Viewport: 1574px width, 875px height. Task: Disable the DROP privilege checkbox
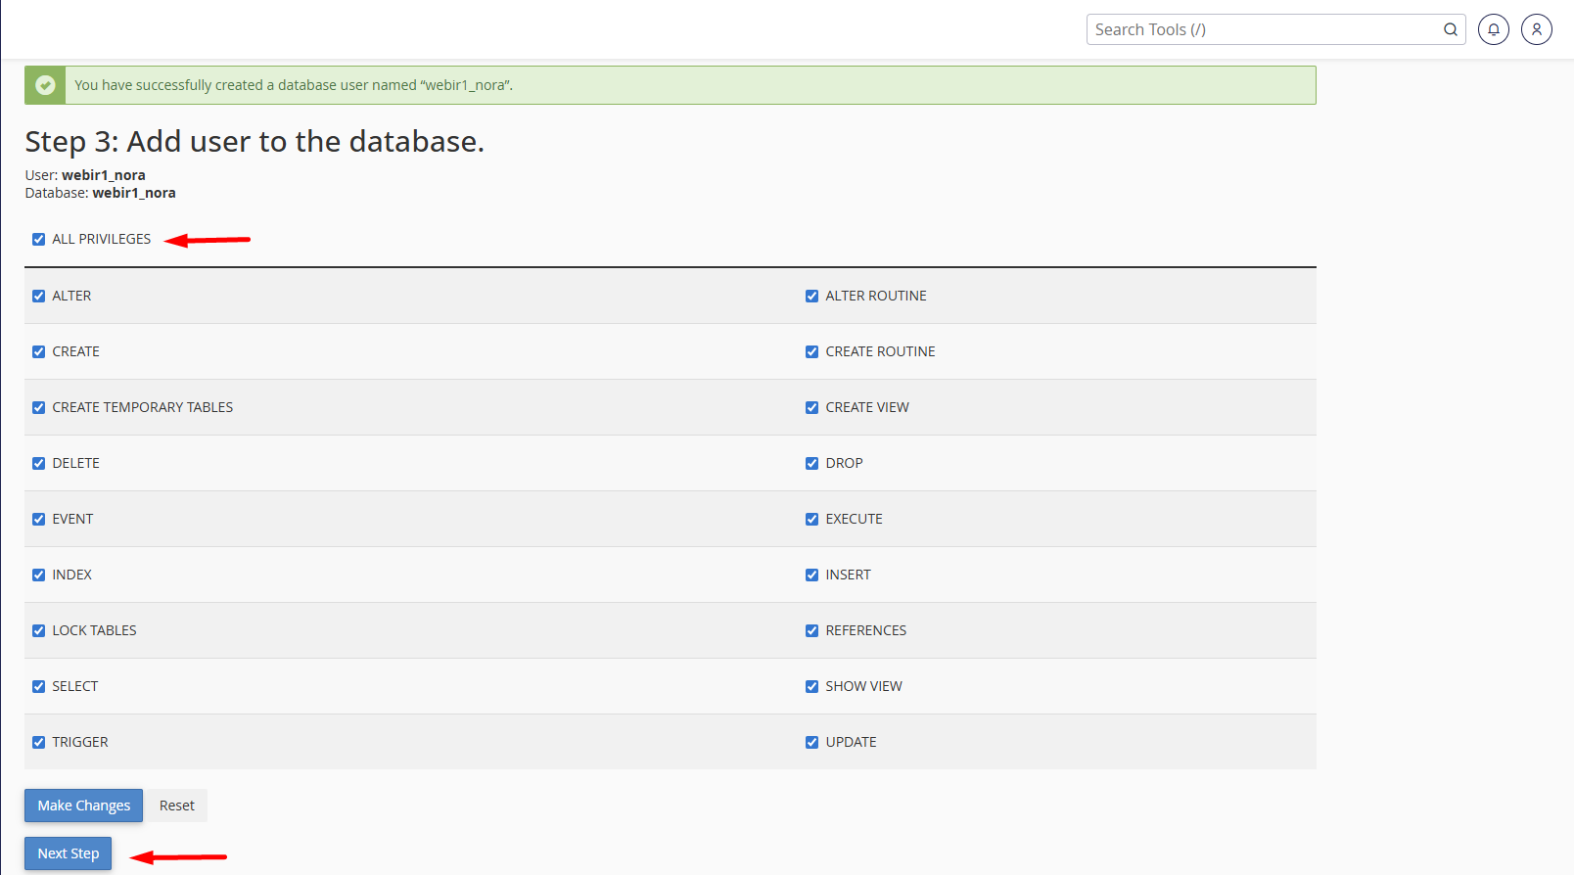(811, 463)
